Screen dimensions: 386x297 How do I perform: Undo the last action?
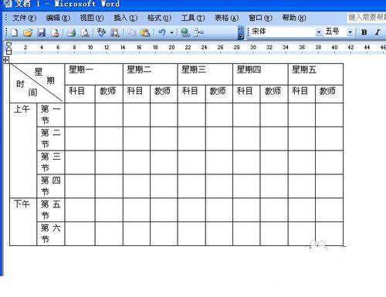162,32
